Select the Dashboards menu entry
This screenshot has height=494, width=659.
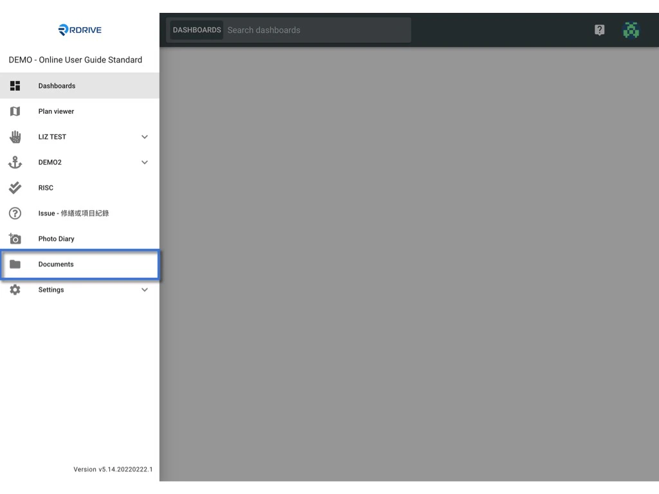[x=57, y=86]
